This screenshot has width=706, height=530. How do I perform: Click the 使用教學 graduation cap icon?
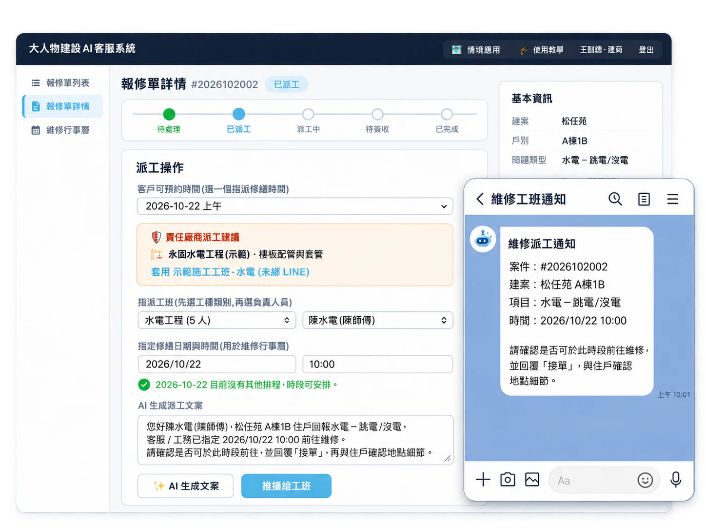point(525,50)
